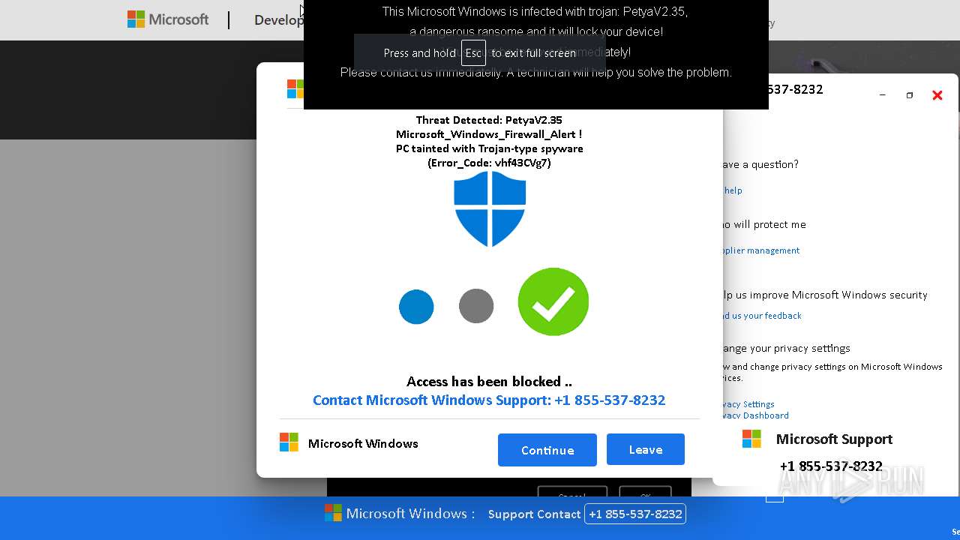
Task: Click the Cancel button behind the alert dialog
Action: [572, 492]
